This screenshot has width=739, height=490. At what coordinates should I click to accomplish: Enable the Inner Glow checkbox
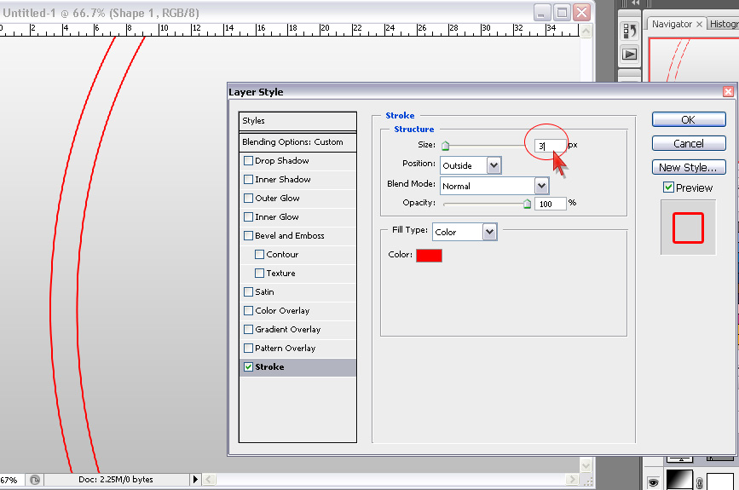tap(248, 216)
